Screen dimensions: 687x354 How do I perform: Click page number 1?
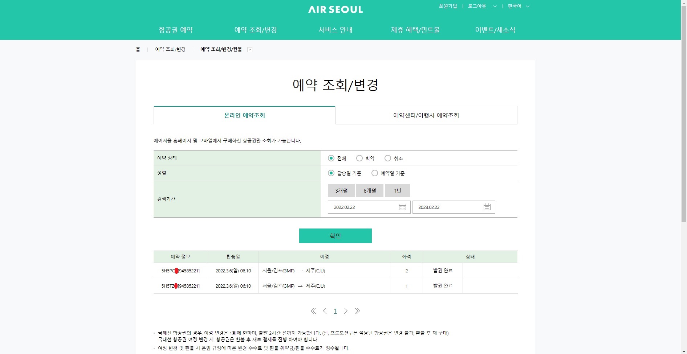[x=335, y=311]
